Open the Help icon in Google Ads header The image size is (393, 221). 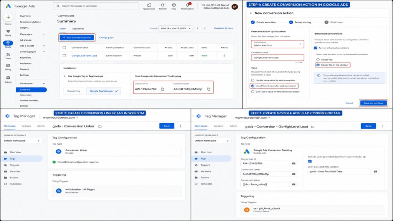pyautogui.click(x=174, y=5)
